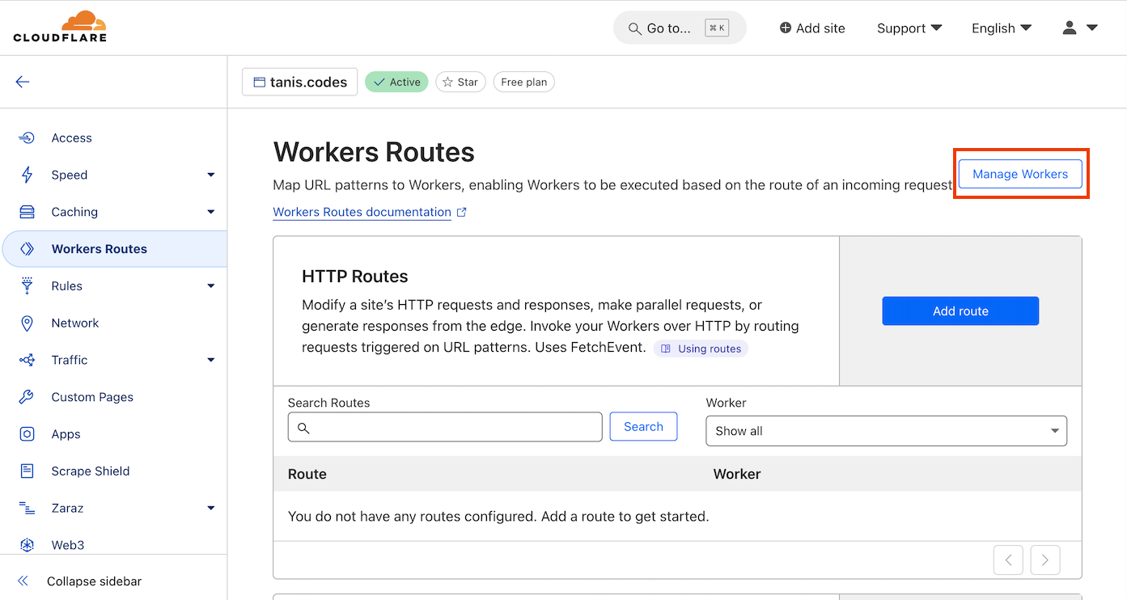Viewport: 1127px width, 600px height.
Task: Open Caching via its database icon
Action: pos(25,212)
